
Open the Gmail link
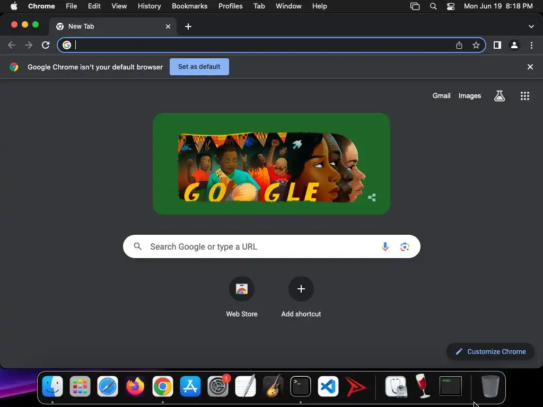pyautogui.click(x=441, y=96)
